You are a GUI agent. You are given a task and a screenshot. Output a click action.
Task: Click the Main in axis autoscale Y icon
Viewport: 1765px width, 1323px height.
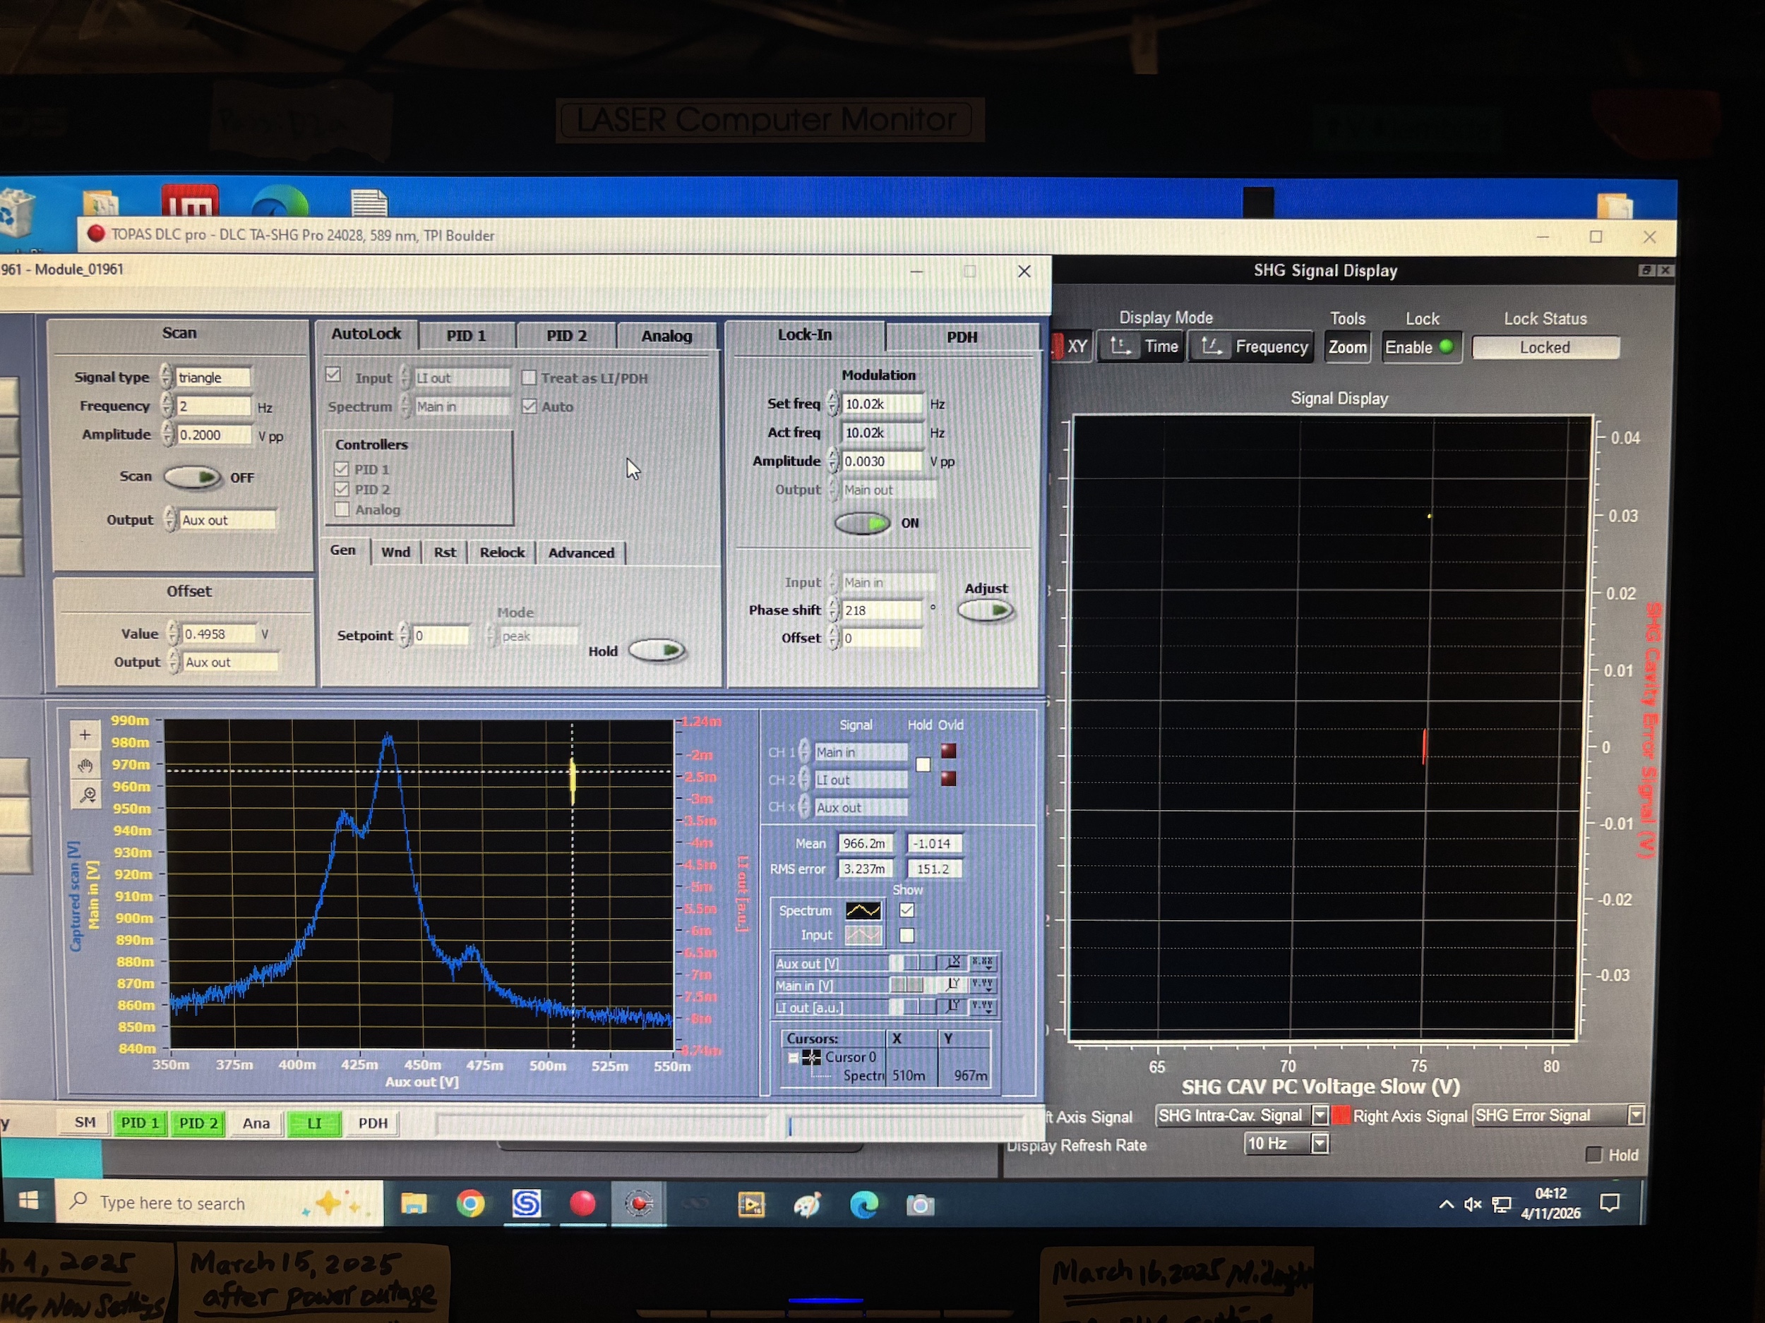coord(952,986)
